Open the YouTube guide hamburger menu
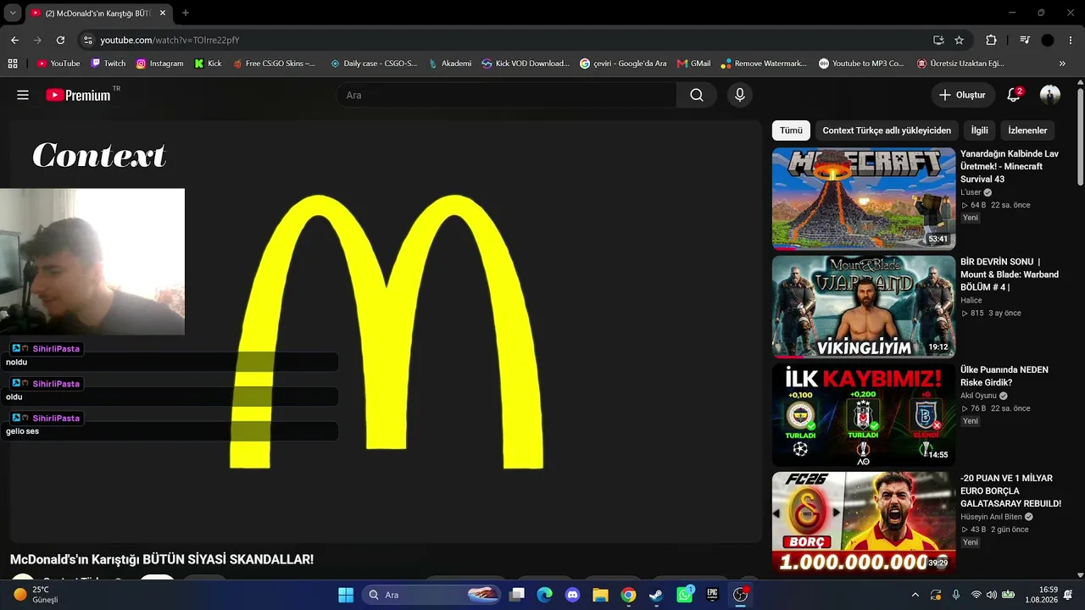Viewport: 1085px width, 610px height. (23, 95)
